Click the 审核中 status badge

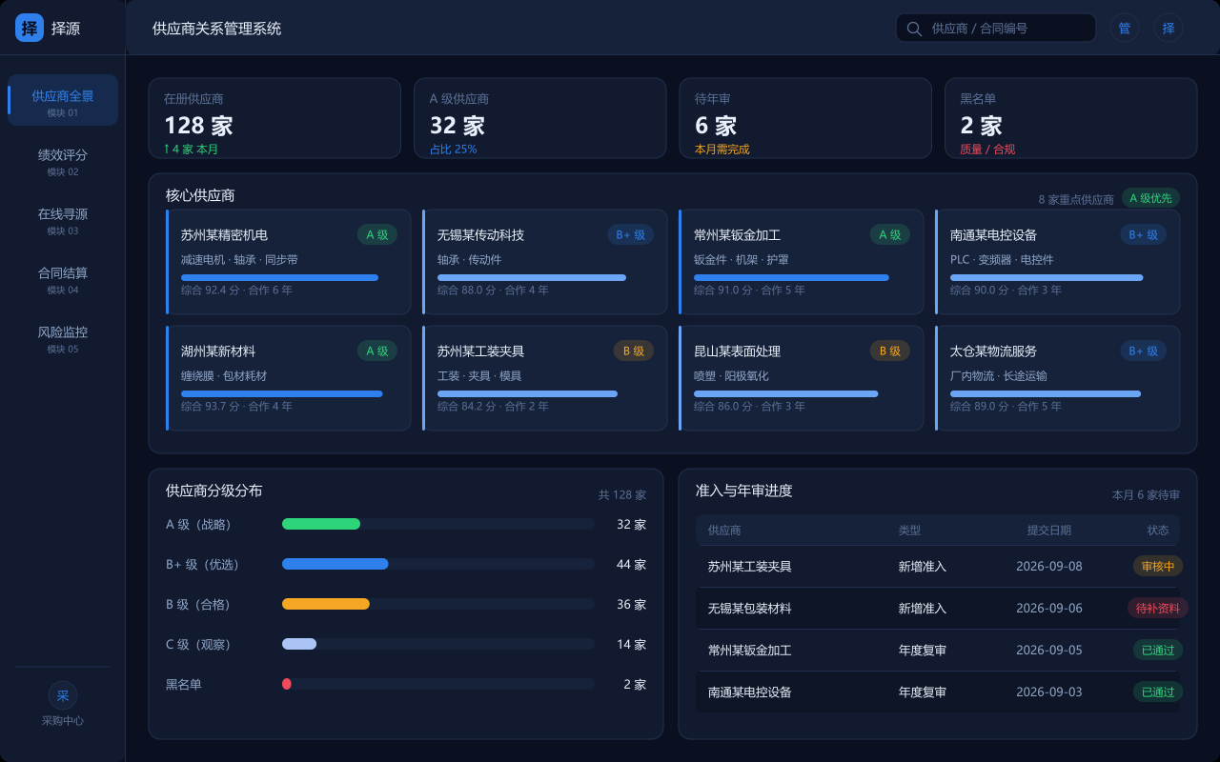1158,566
